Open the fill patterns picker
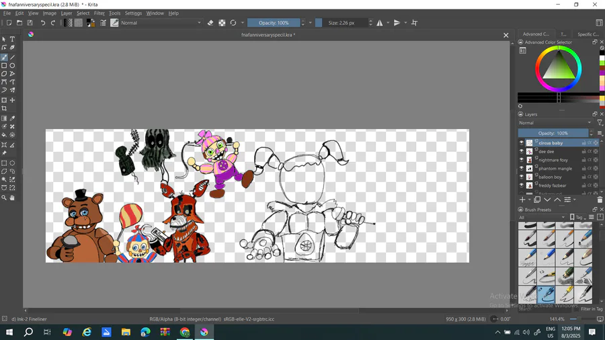Viewport: 605px width, 340px height. point(79,23)
